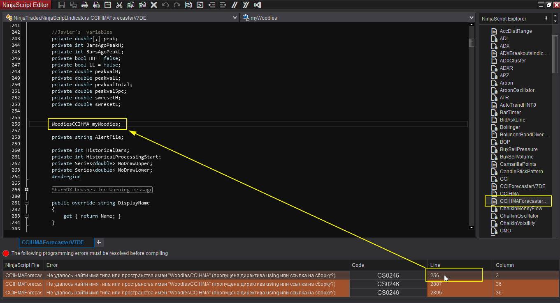560x303 pixels.
Task: Open ChaikinMoneyFlow in explorer
Action: pos(521,209)
